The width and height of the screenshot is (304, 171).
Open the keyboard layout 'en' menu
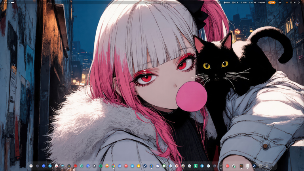pyautogui.click(x=280, y=3)
